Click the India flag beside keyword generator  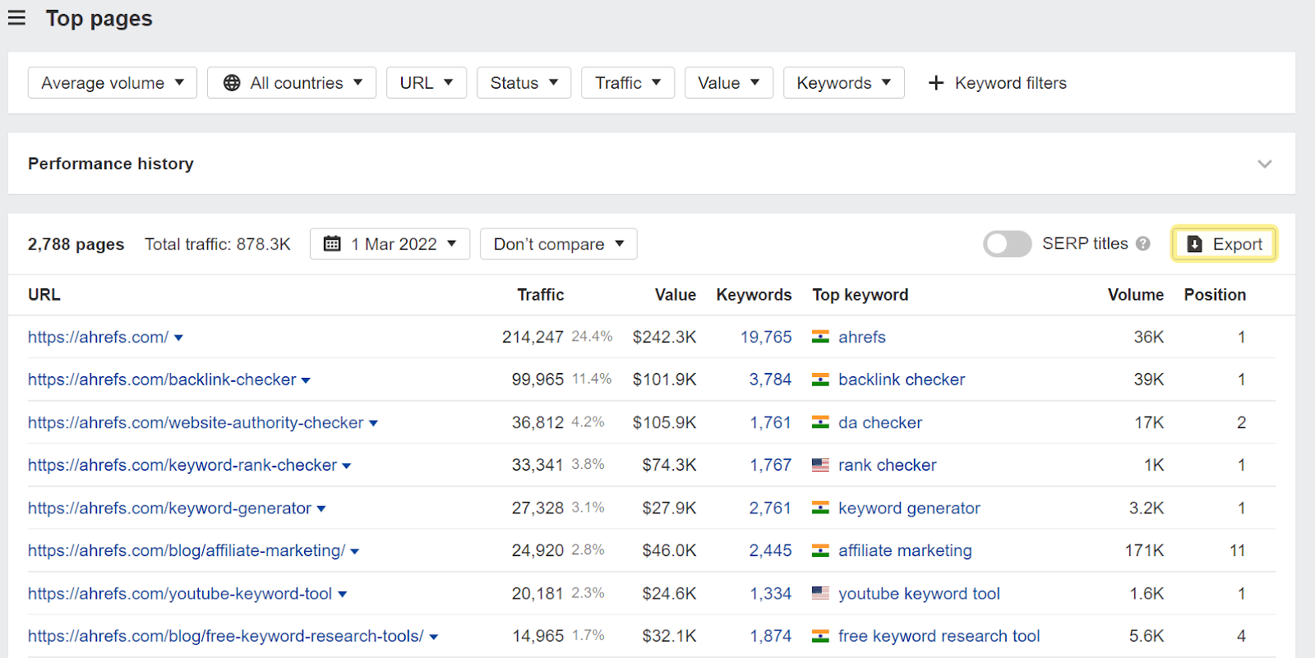pos(820,508)
